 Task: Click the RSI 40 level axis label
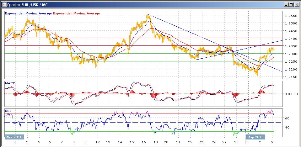[x=287, y=127]
